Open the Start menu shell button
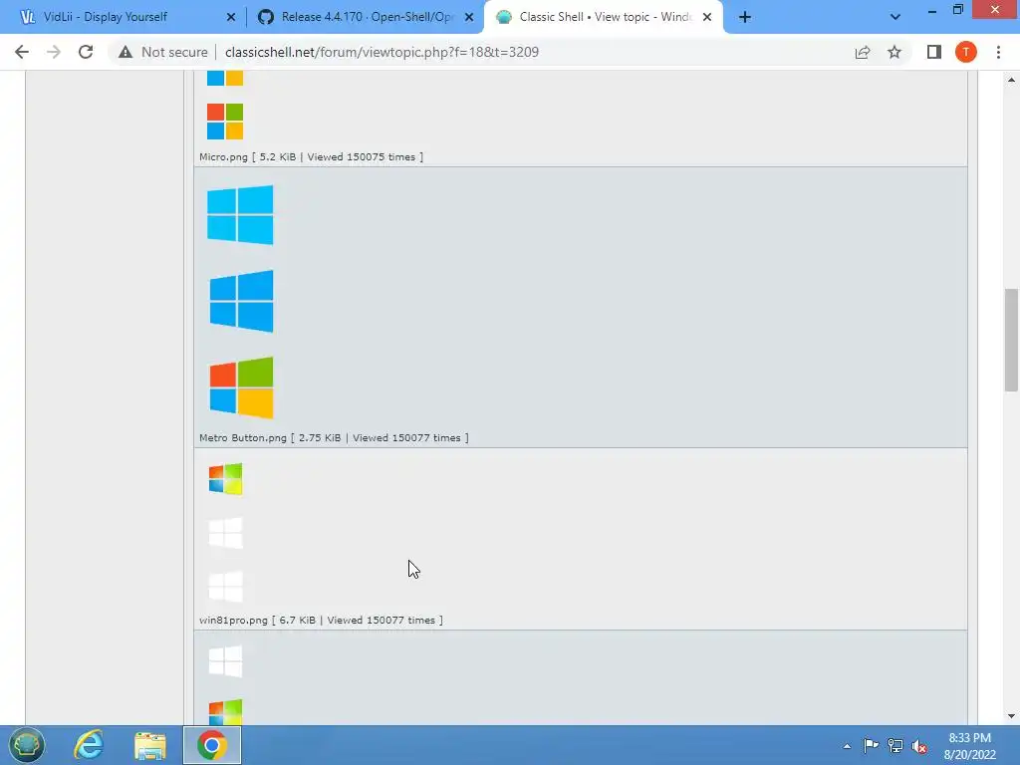The width and height of the screenshot is (1020, 765). [27, 745]
